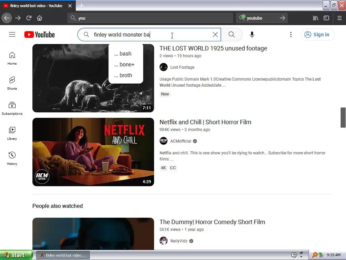Open ACMofficial channel name
Image resolution: width=346 pixels, height=260 pixels.
181,141
